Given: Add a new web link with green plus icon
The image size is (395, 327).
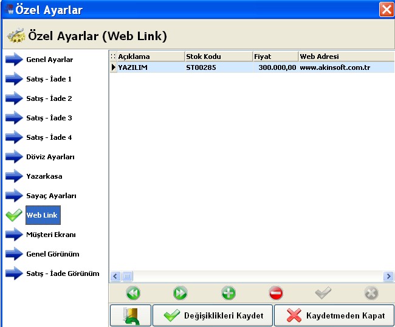Looking at the screenshot, I should (228, 293).
